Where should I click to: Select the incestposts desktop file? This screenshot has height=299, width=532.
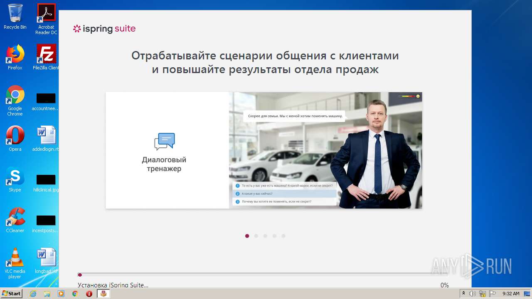pyautogui.click(x=46, y=223)
